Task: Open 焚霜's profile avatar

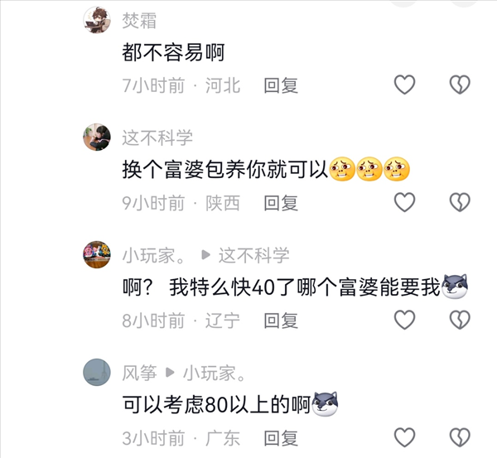Action: (x=97, y=20)
